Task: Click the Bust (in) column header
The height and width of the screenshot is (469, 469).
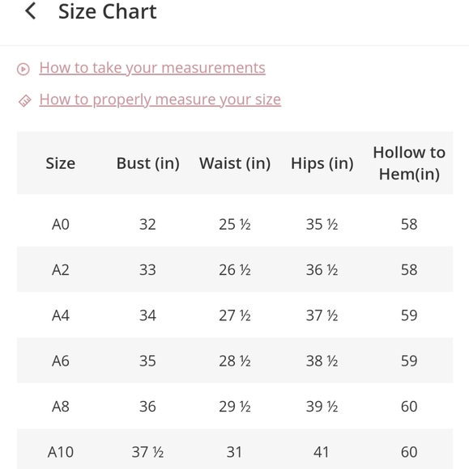Action: pos(147,163)
